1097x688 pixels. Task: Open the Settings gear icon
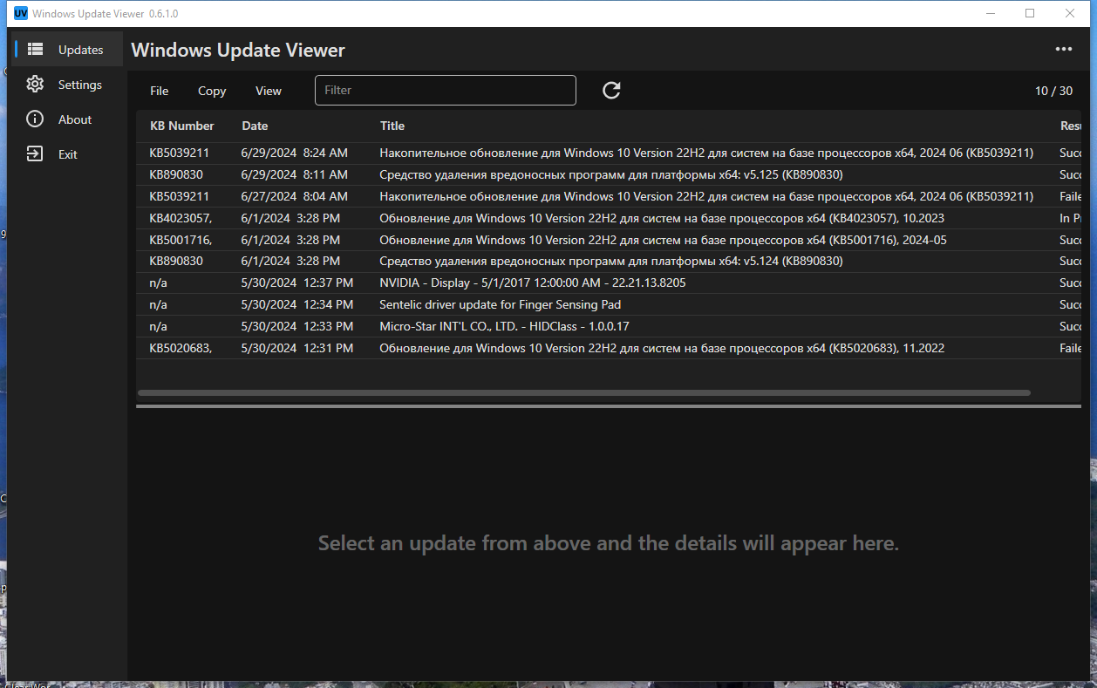(35, 85)
